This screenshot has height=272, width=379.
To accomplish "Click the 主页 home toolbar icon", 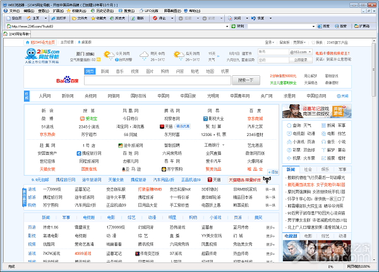I will tap(34, 19).
